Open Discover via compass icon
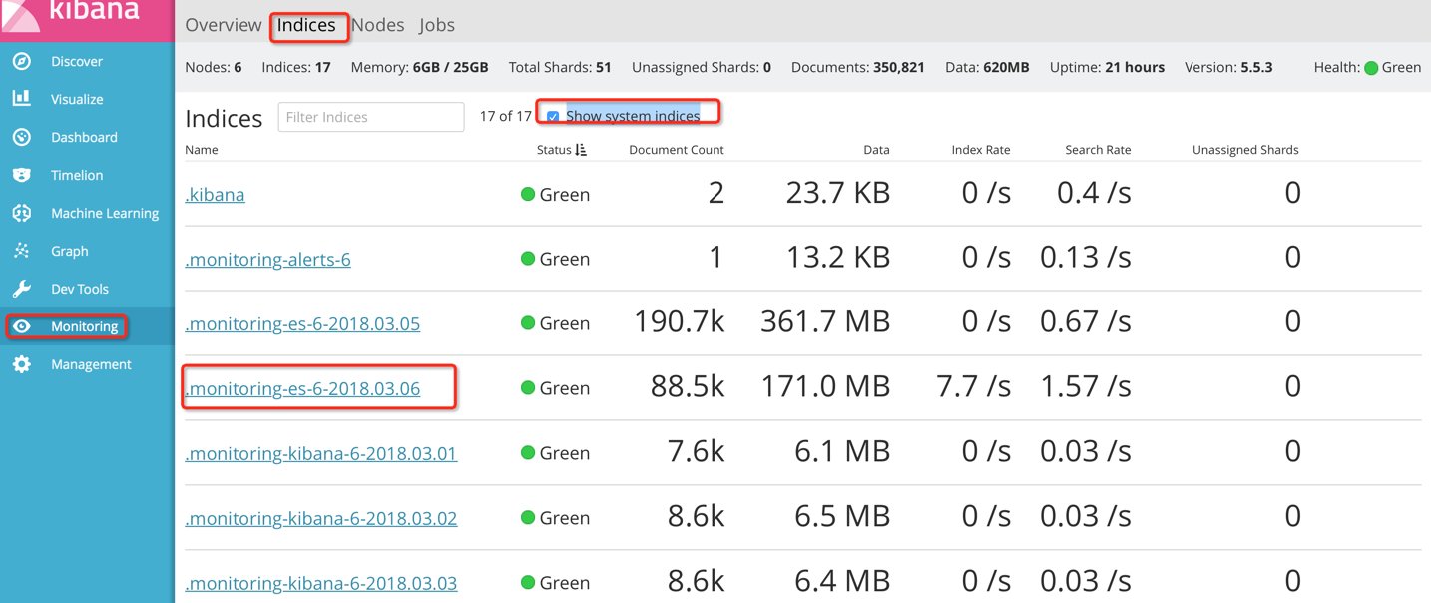Screen dimensions: 1431x603 click(x=22, y=61)
